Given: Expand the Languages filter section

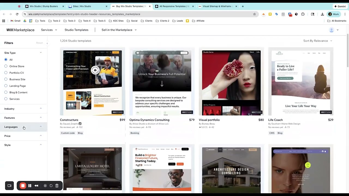Looking at the screenshot, I should (x=23, y=127).
